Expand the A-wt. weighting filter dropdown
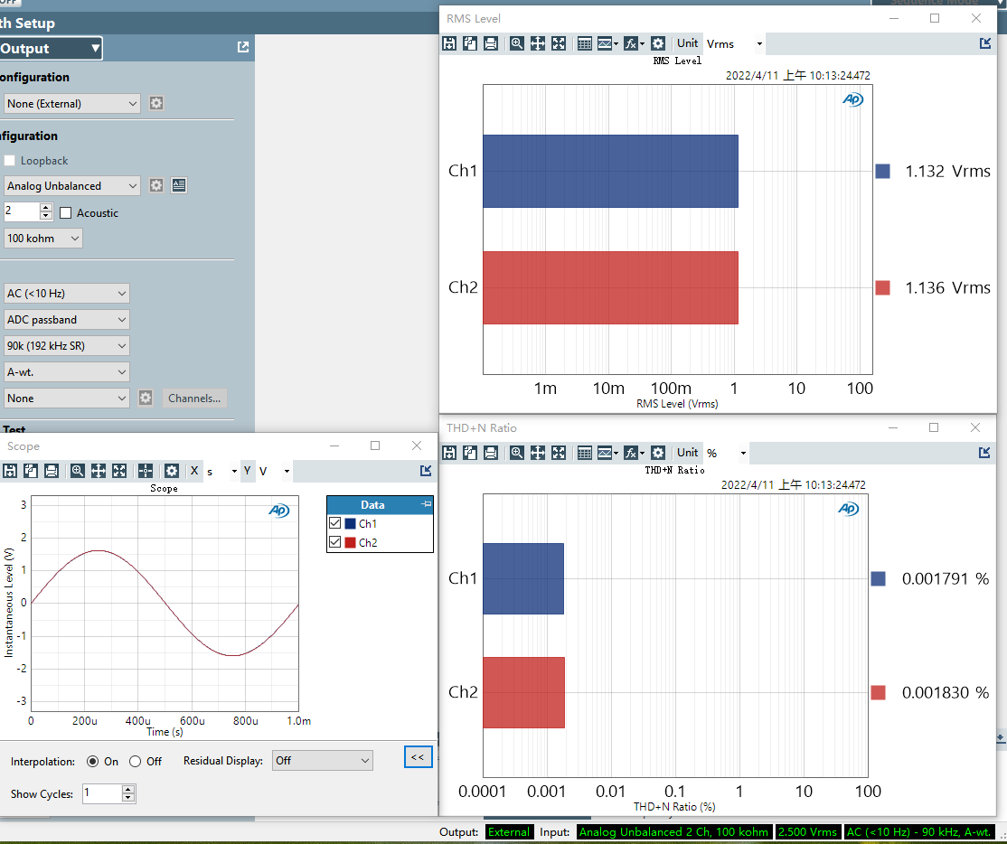The height and width of the screenshot is (844, 1007). 67,372
